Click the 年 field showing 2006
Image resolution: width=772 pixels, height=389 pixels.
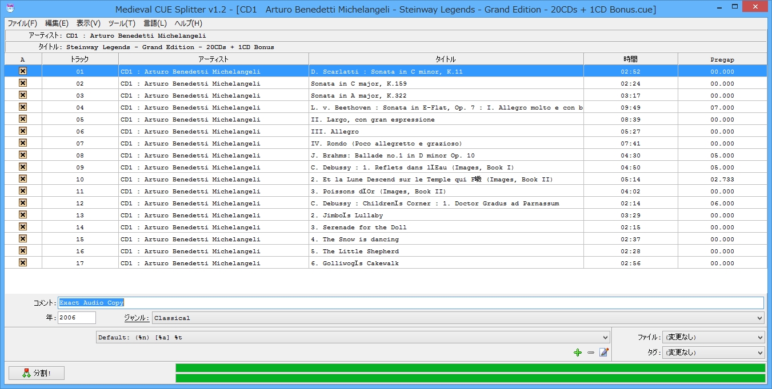[77, 318]
